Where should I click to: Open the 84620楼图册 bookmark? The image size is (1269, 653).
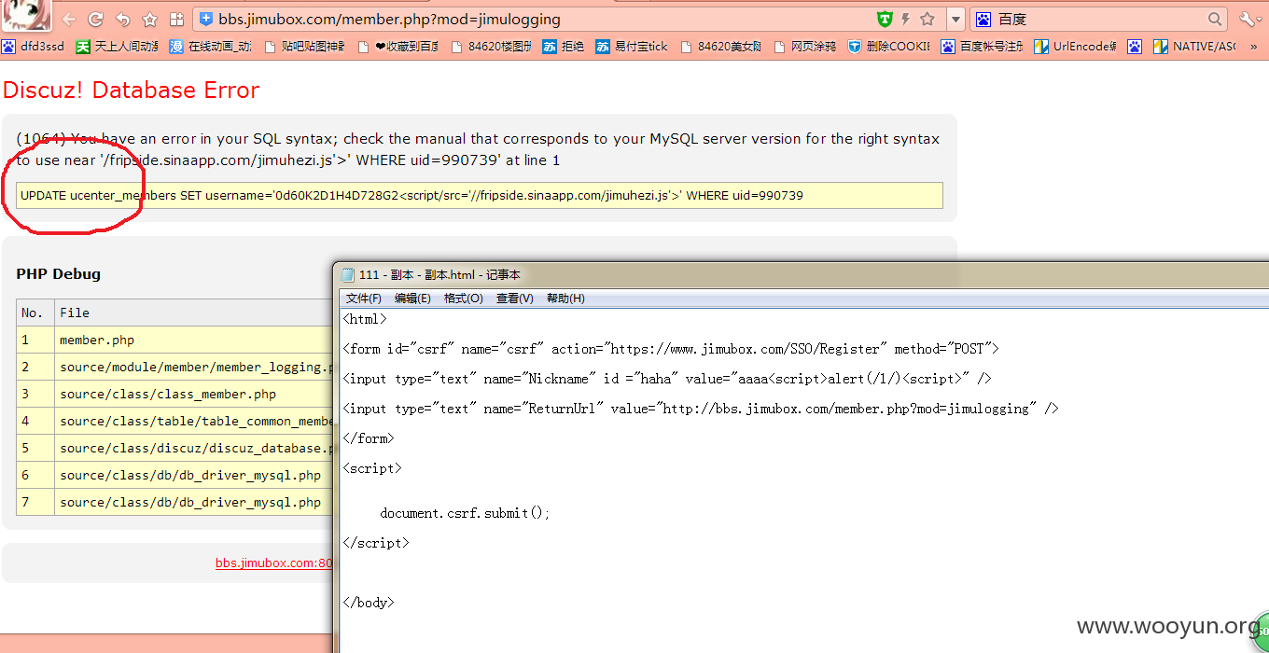coord(492,46)
